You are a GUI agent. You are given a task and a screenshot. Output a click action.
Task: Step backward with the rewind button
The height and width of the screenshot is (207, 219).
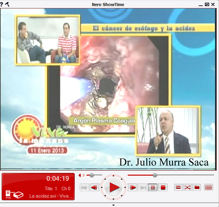point(94,188)
